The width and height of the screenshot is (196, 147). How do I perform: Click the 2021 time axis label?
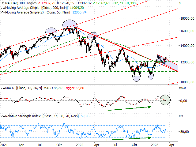pos(4,145)
